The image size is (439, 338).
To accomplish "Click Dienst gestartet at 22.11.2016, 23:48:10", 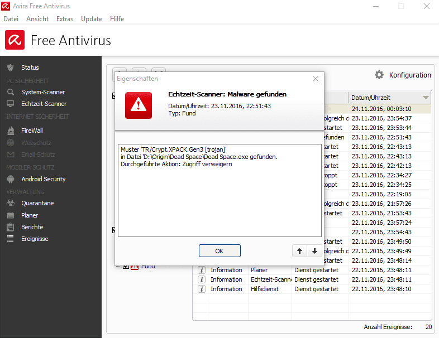I will pos(316,289).
